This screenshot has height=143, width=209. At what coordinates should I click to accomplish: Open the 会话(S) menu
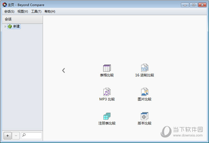[x=9, y=11]
